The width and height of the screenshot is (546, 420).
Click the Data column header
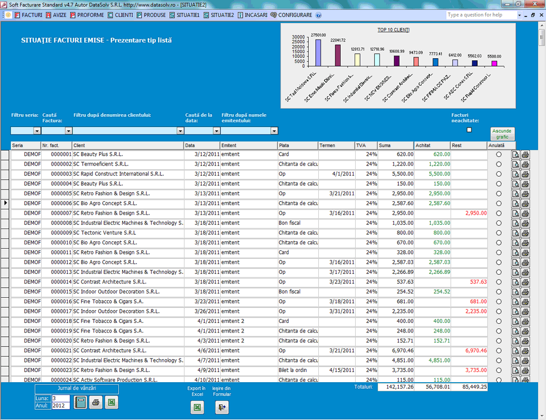pos(202,145)
